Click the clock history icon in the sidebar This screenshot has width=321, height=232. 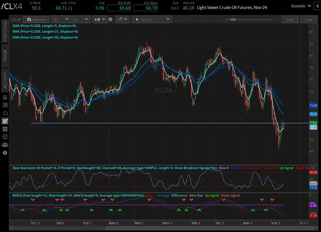(5, 137)
